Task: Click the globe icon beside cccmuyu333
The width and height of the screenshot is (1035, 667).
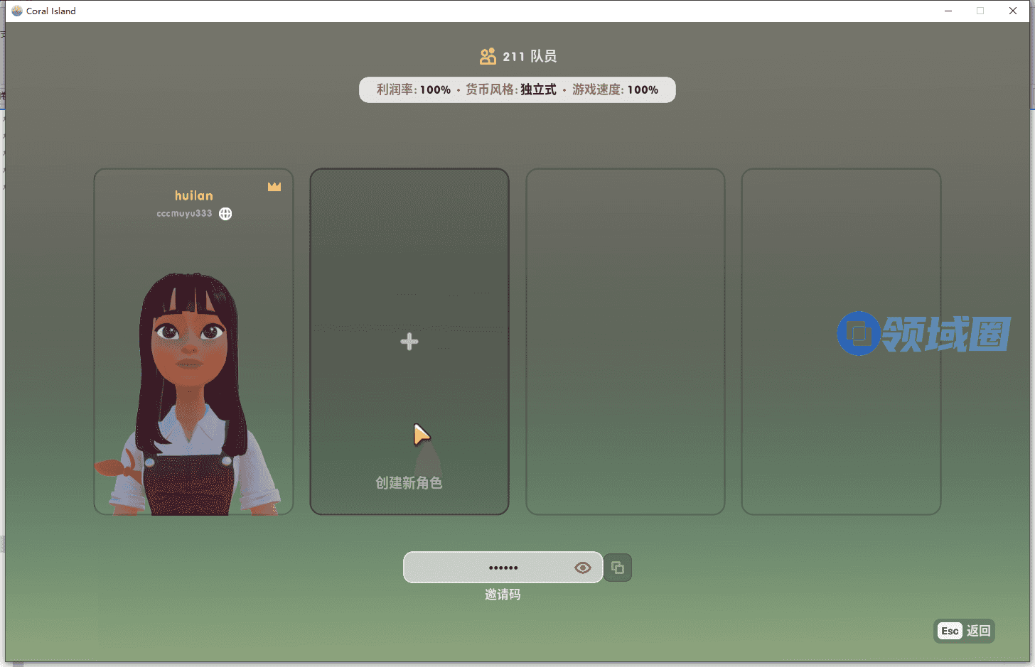Action: 225,214
